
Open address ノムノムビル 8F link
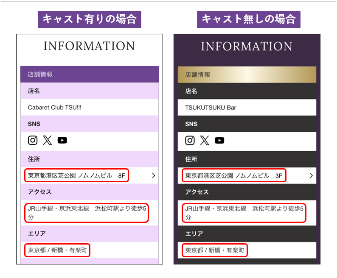pos(76,175)
